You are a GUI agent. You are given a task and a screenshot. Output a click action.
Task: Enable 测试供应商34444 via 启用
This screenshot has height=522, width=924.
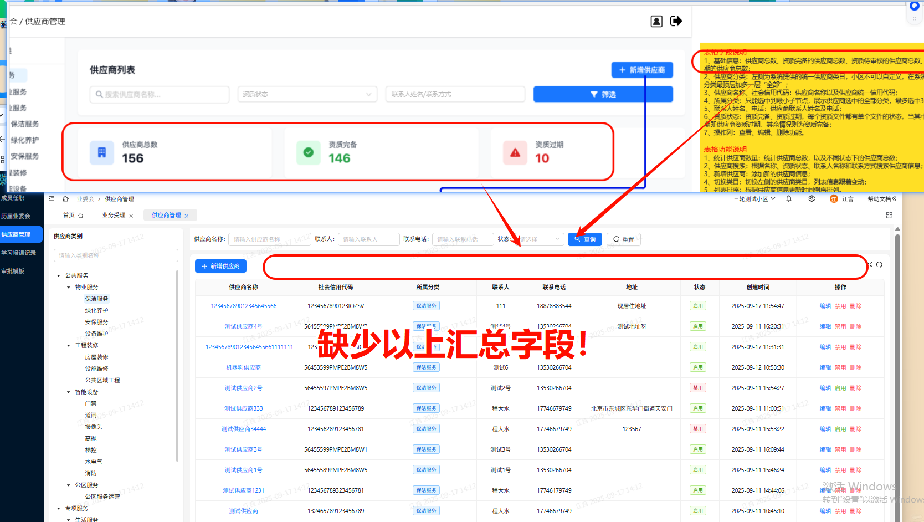point(840,429)
